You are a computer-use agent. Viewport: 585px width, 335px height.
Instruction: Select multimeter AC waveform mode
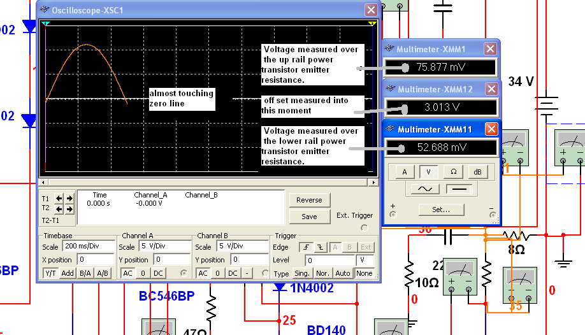[x=424, y=189]
